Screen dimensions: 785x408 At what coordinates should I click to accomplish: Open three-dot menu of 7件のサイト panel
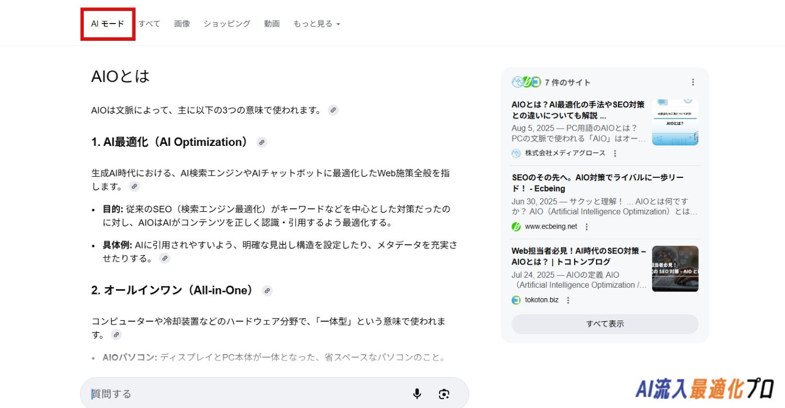(x=693, y=82)
